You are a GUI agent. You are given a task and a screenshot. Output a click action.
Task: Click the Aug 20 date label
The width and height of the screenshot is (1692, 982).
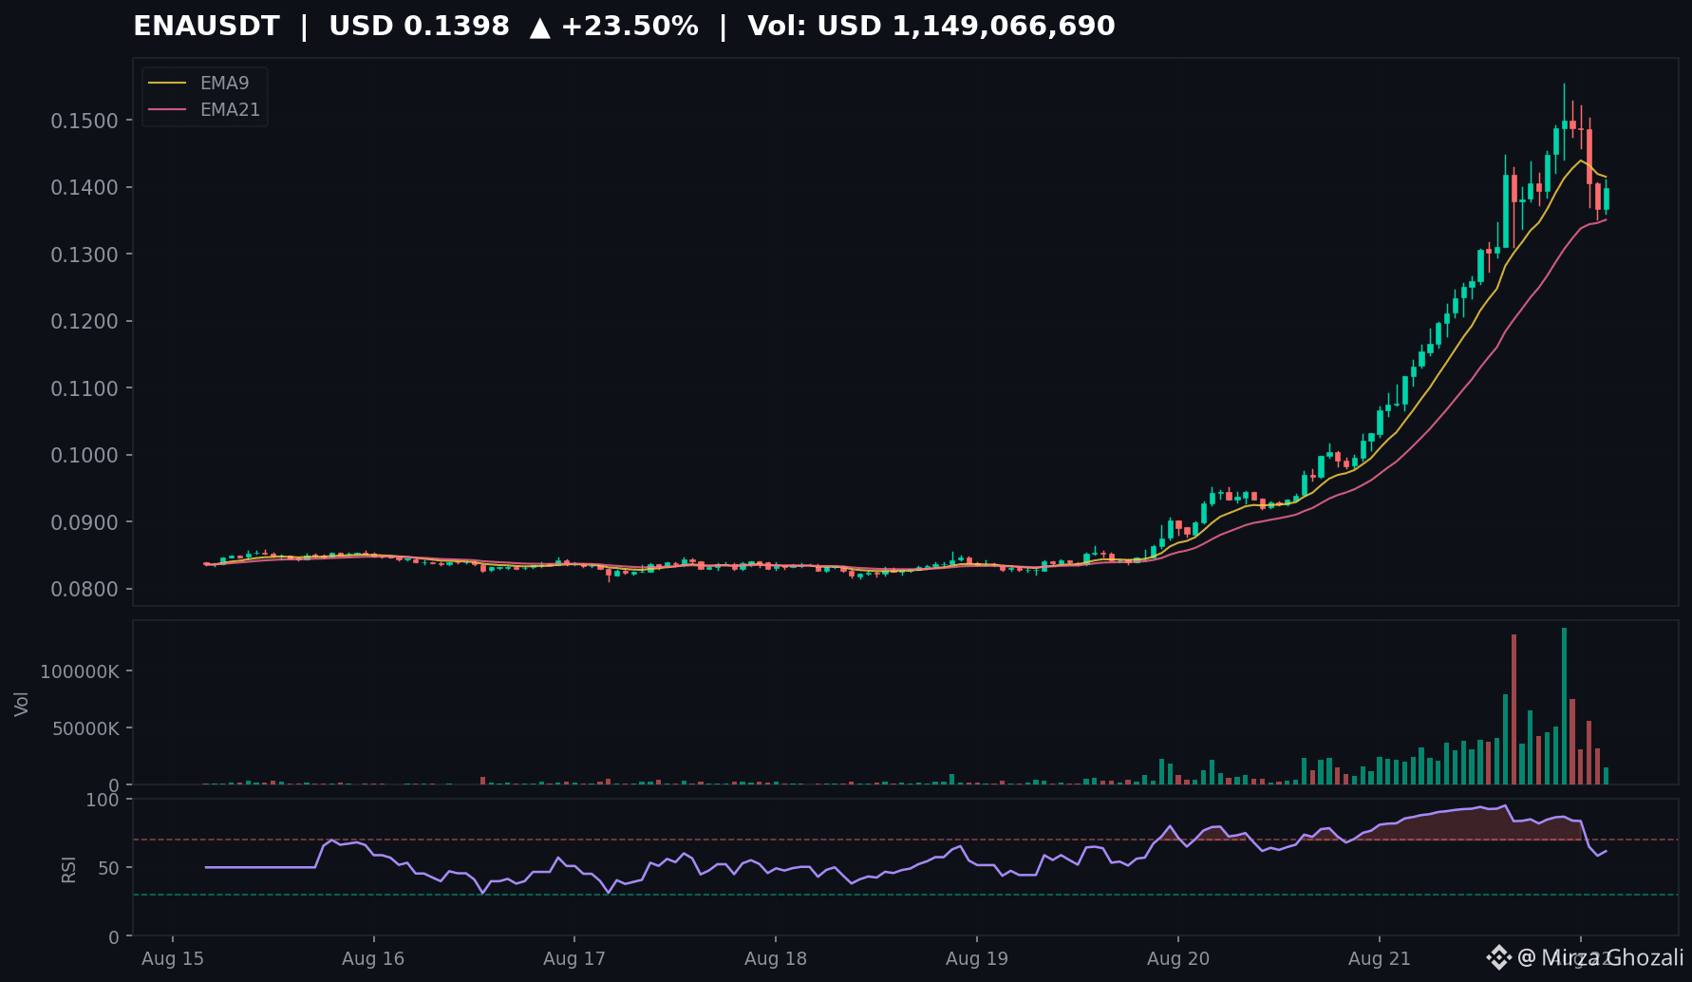tap(1178, 959)
